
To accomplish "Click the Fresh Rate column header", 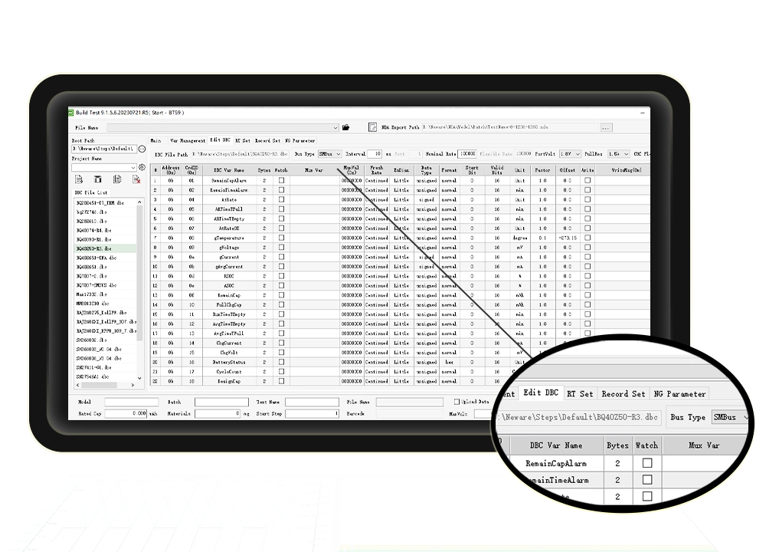I will click(x=376, y=170).
